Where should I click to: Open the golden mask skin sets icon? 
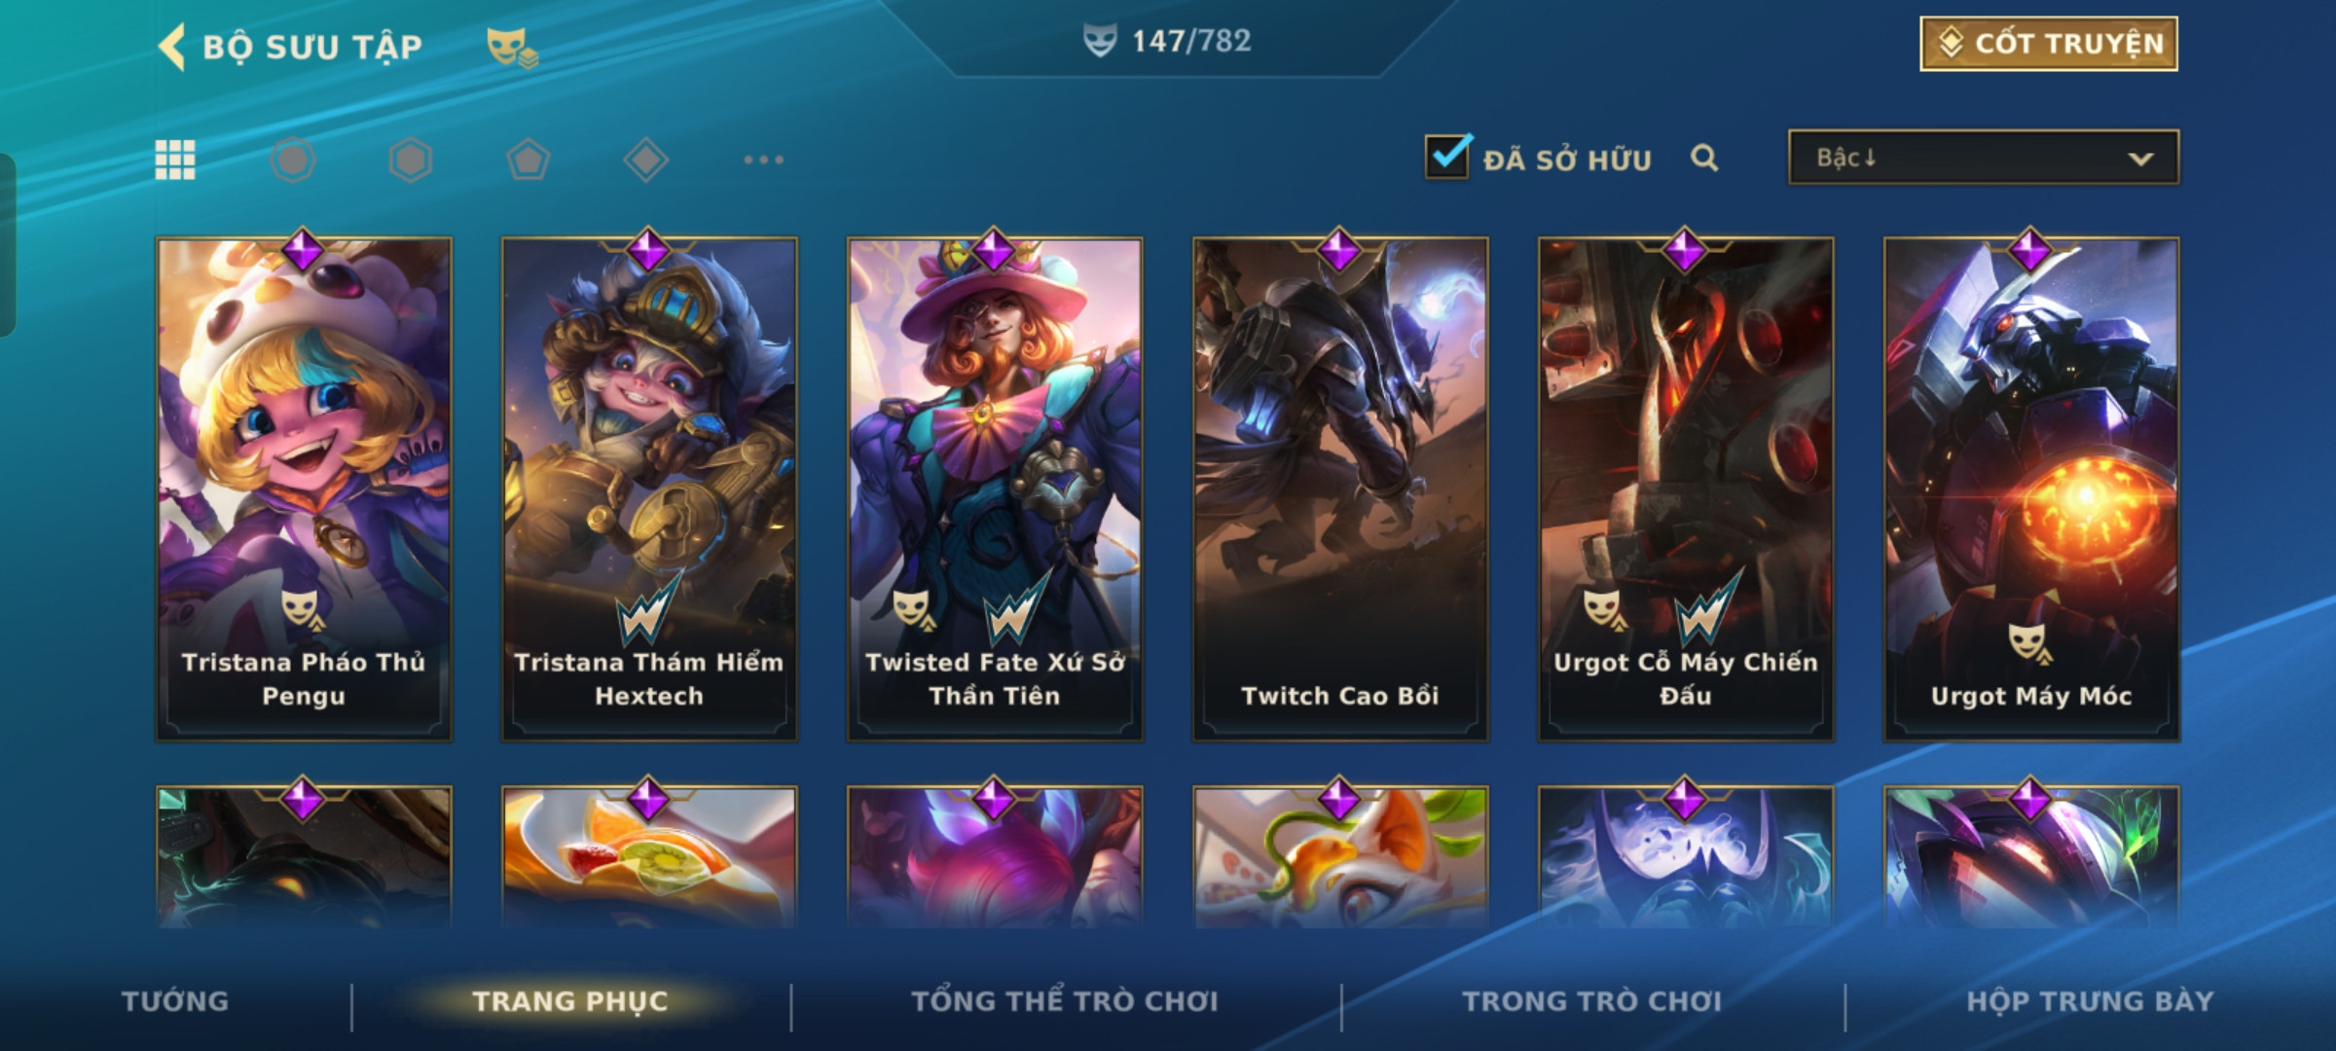click(x=512, y=47)
